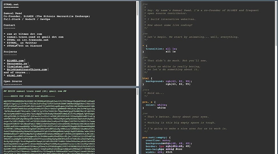
Task: Click the 'STRML#7665 on Discord' line
Action: 23,46
